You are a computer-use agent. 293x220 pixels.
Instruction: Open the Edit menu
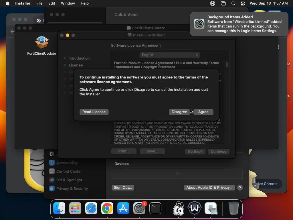pyautogui.click(x=52, y=3)
